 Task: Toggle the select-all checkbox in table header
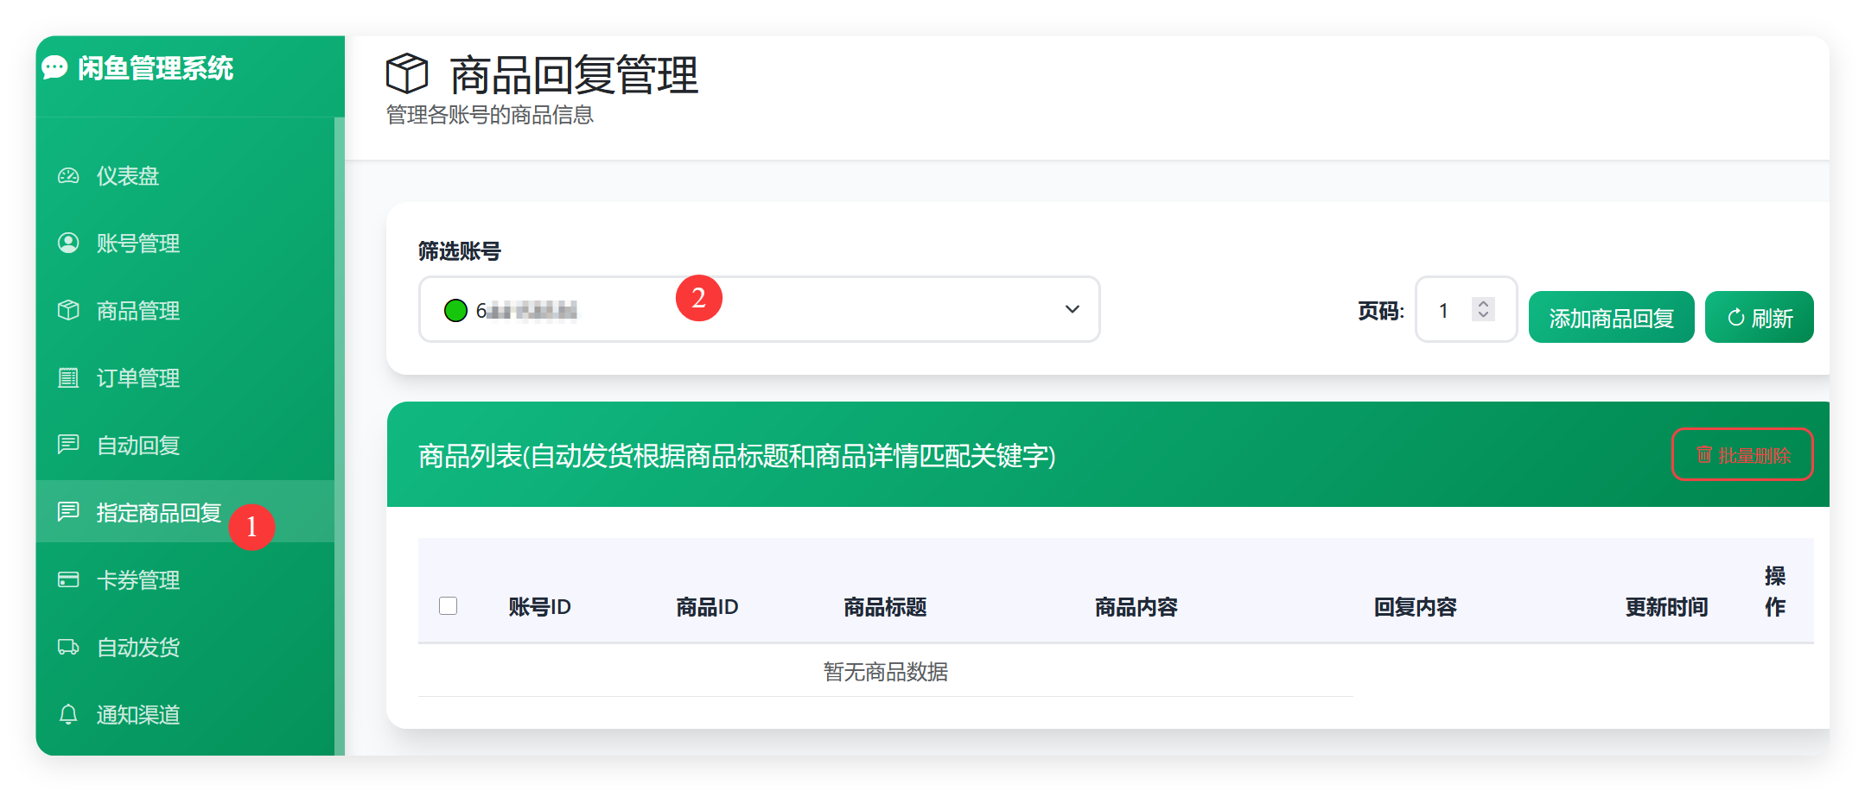448,606
